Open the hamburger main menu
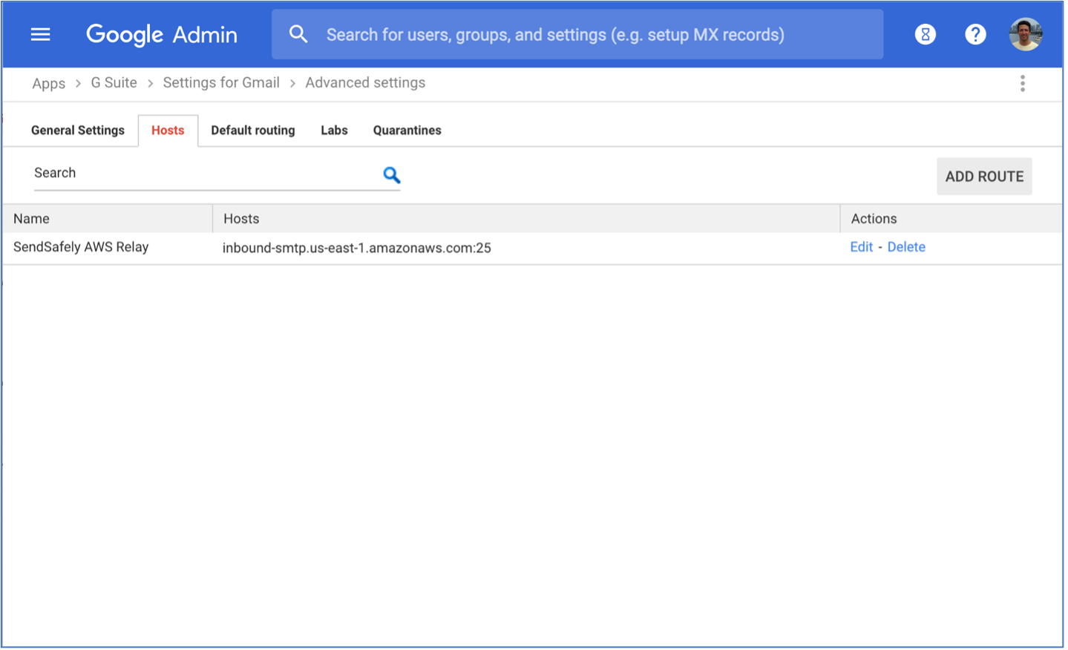This screenshot has width=1068, height=650. click(x=40, y=34)
